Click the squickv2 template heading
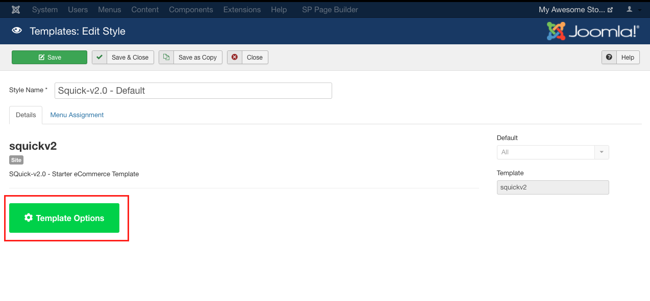This screenshot has height=301, width=650. 33,146
